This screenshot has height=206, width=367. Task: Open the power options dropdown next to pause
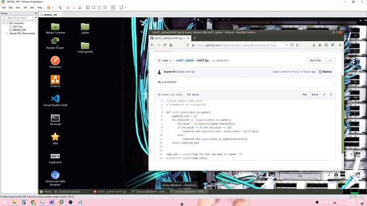[x=53, y=7]
